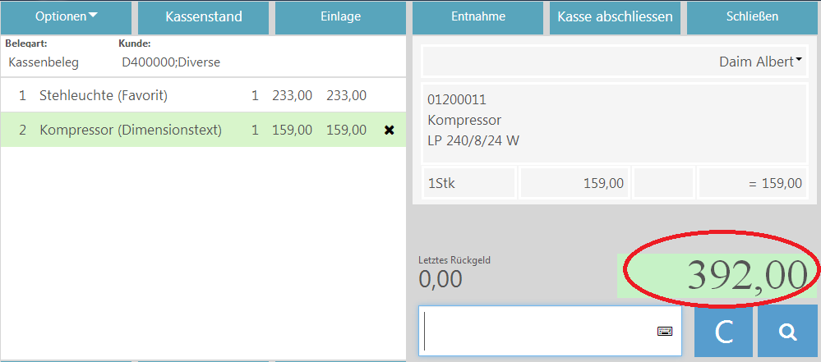Screen dimensions: 821x362
Task: Open the article detail box for 01200011
Action: 613,120
